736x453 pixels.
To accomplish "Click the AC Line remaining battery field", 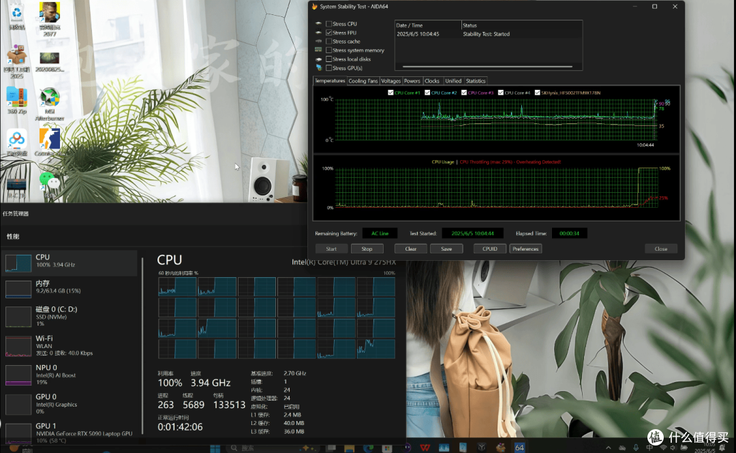I will tap(380, 233).
